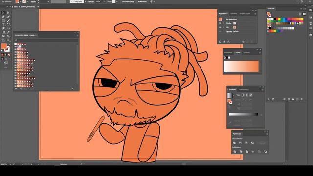Choose Freeform gradient type
This screenshot has width=313, height=176.
251,95
